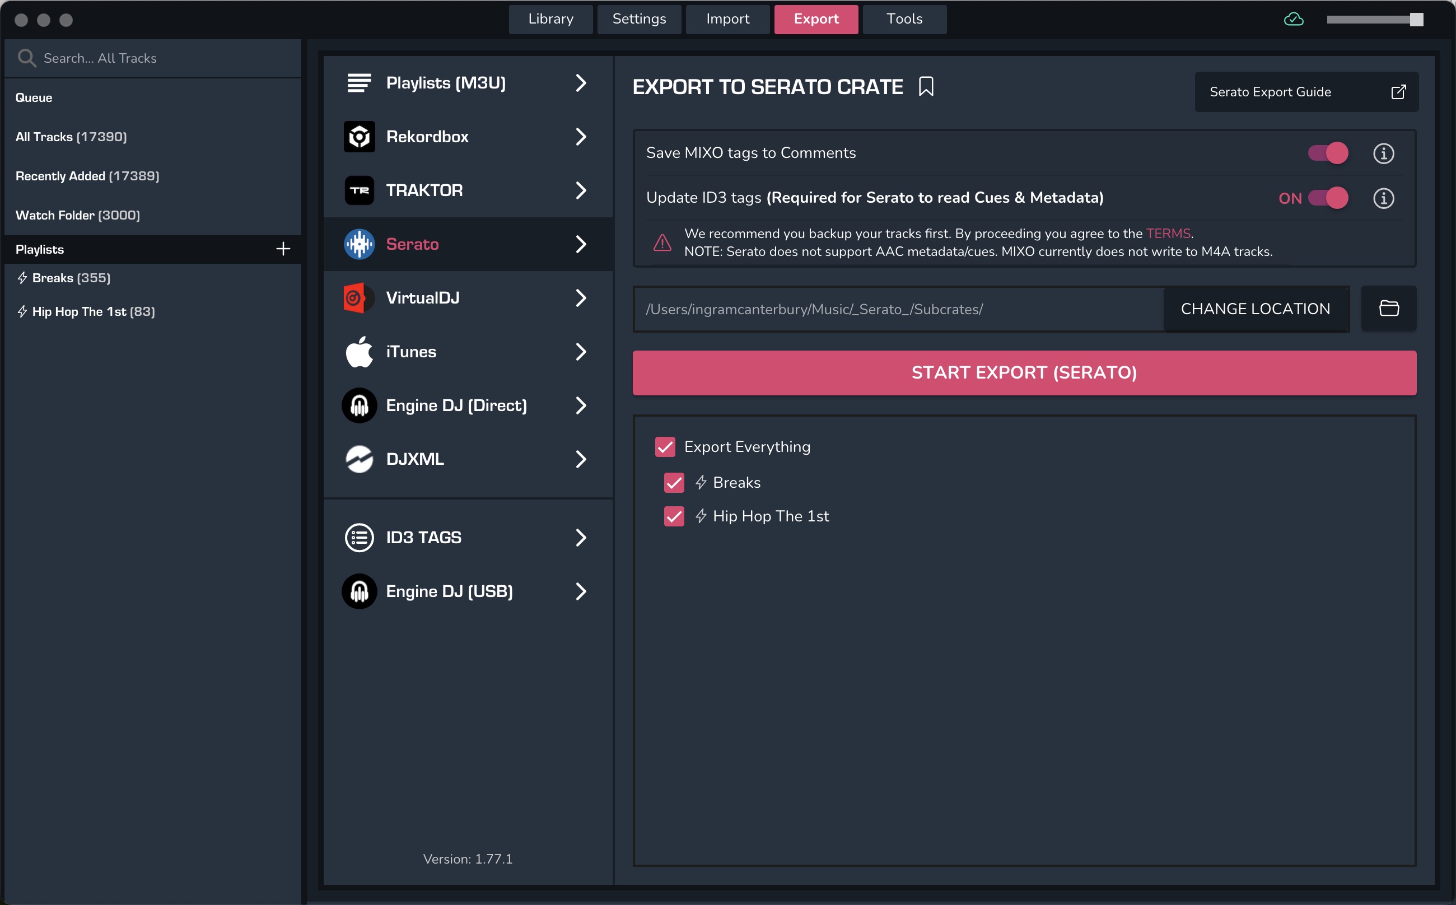Click the ID3 TAGS list icon
1456x905 pixels.
click(359, 537)
